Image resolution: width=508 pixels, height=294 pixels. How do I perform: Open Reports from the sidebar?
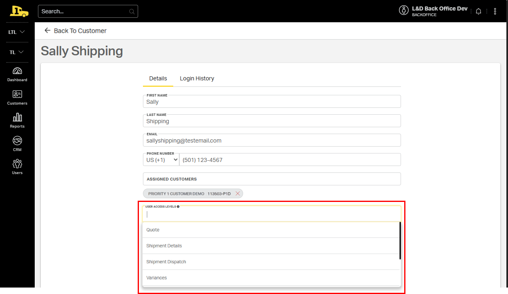click(x=17, y=120)
